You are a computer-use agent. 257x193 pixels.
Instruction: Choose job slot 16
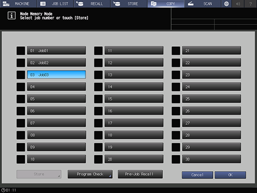tap(134, 111)
